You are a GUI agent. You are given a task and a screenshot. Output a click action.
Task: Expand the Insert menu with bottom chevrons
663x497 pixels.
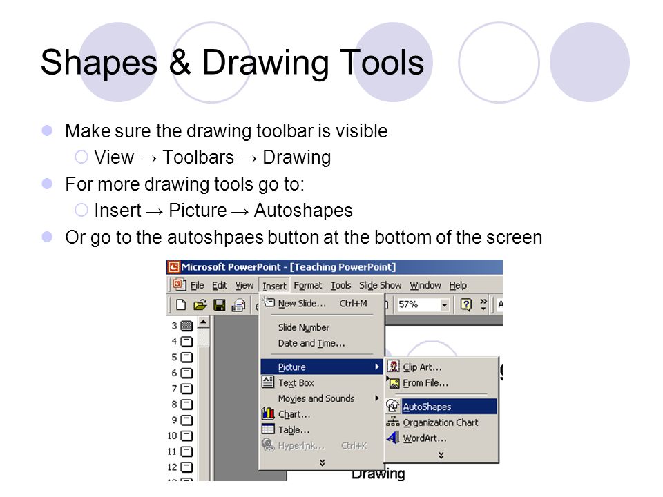coord(323,462)
